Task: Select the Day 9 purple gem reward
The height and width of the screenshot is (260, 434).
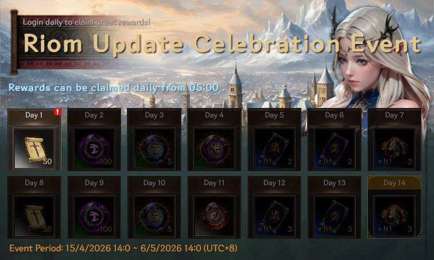Action: [94, 216]
